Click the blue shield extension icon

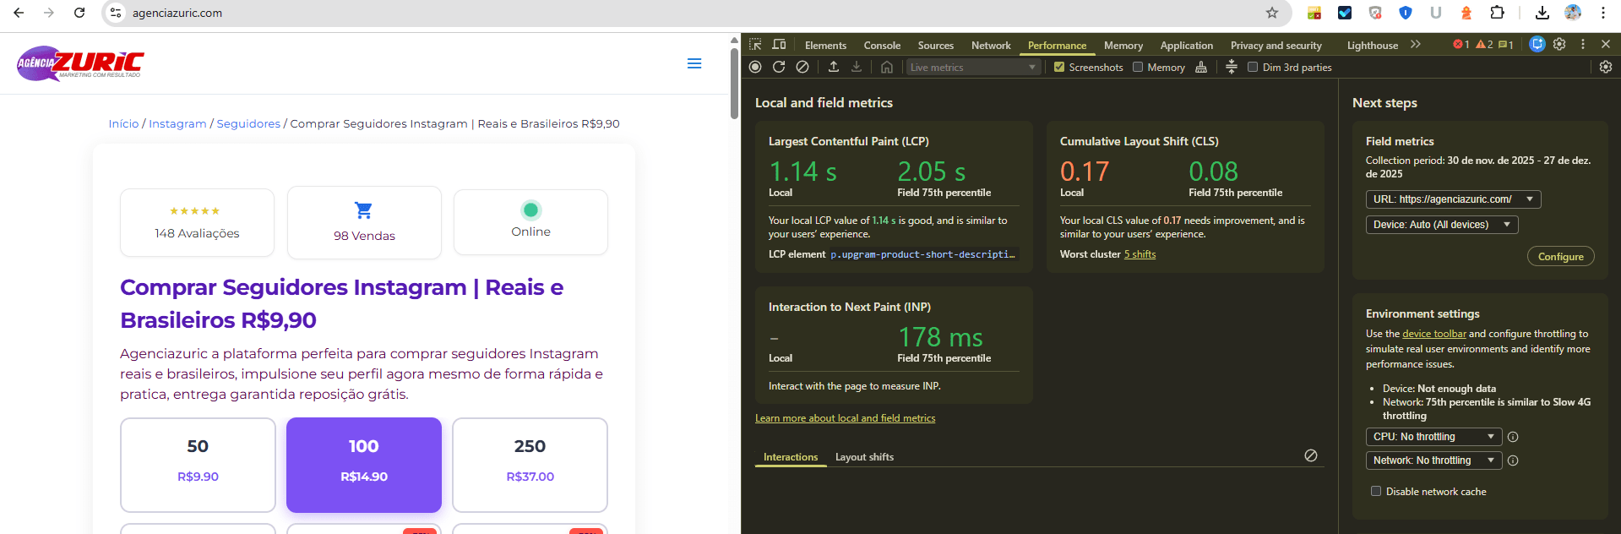(x=1406, y=13)
